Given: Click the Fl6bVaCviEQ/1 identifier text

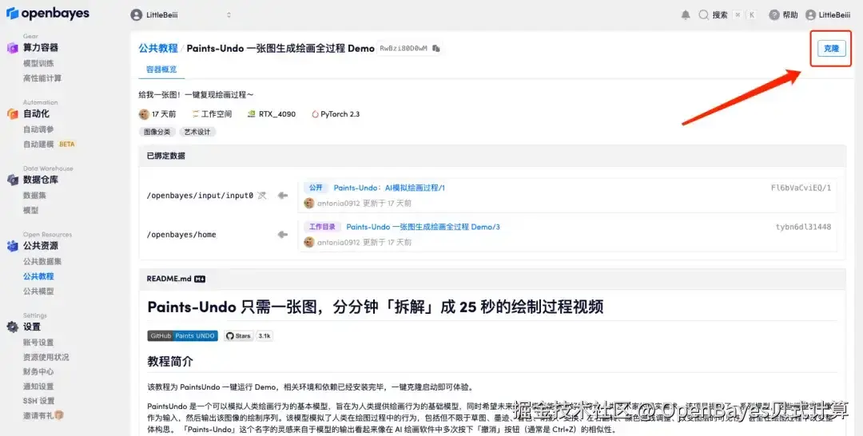Looking at the screenshot, I should (x=801, y=188).
